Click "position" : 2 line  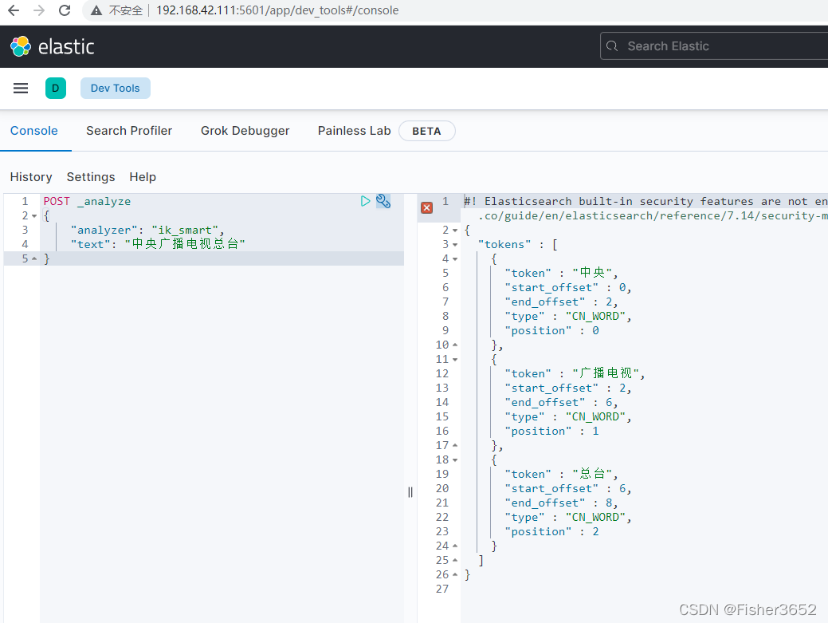(551, 531)
